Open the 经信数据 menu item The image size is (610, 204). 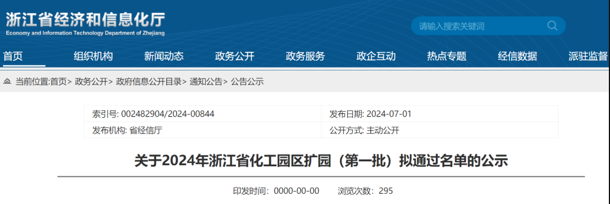pyautogui.click(x=517, y=56)
